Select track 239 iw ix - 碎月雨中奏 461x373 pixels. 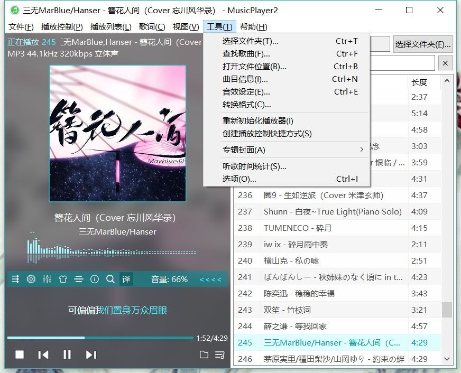coord(337,245)
